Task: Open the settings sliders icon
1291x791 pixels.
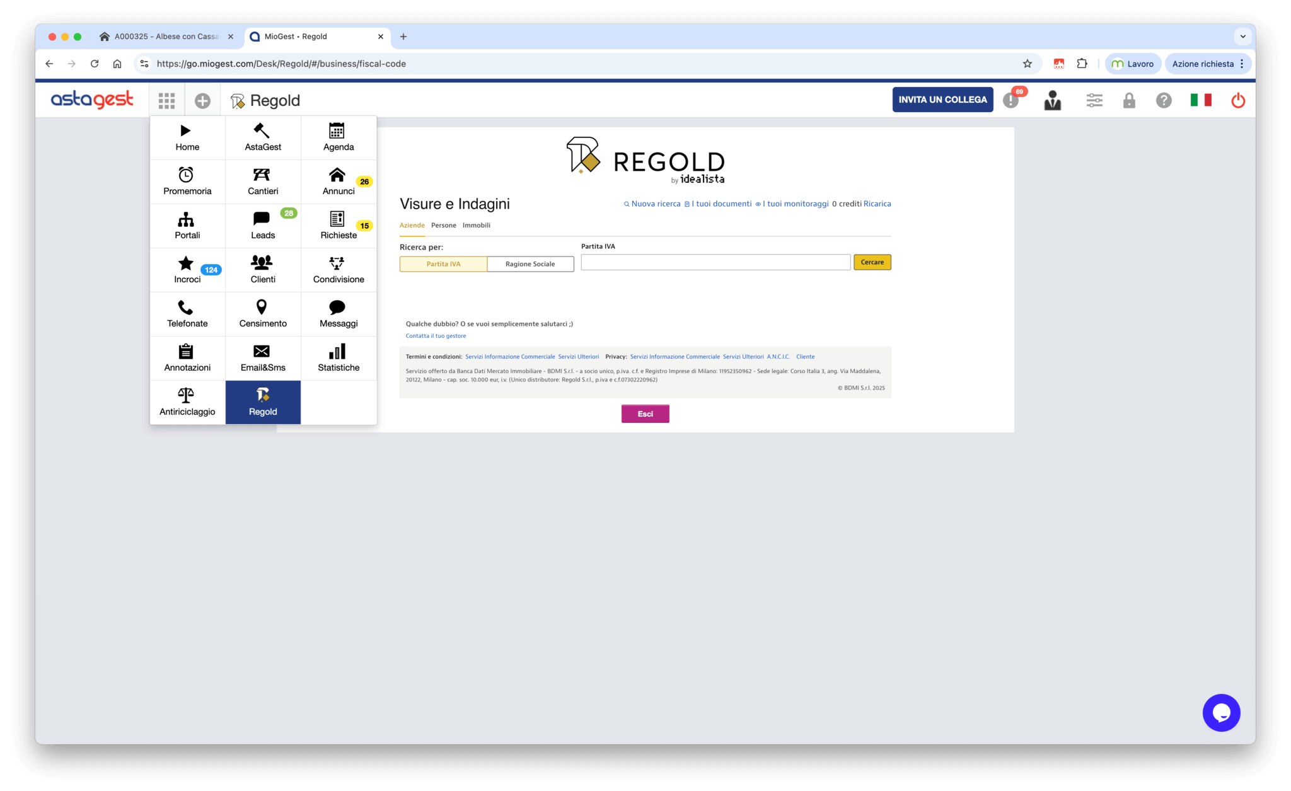Action: tap(1094, 100)
